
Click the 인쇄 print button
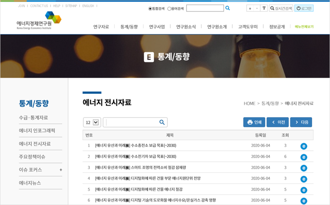coord(254,122)
